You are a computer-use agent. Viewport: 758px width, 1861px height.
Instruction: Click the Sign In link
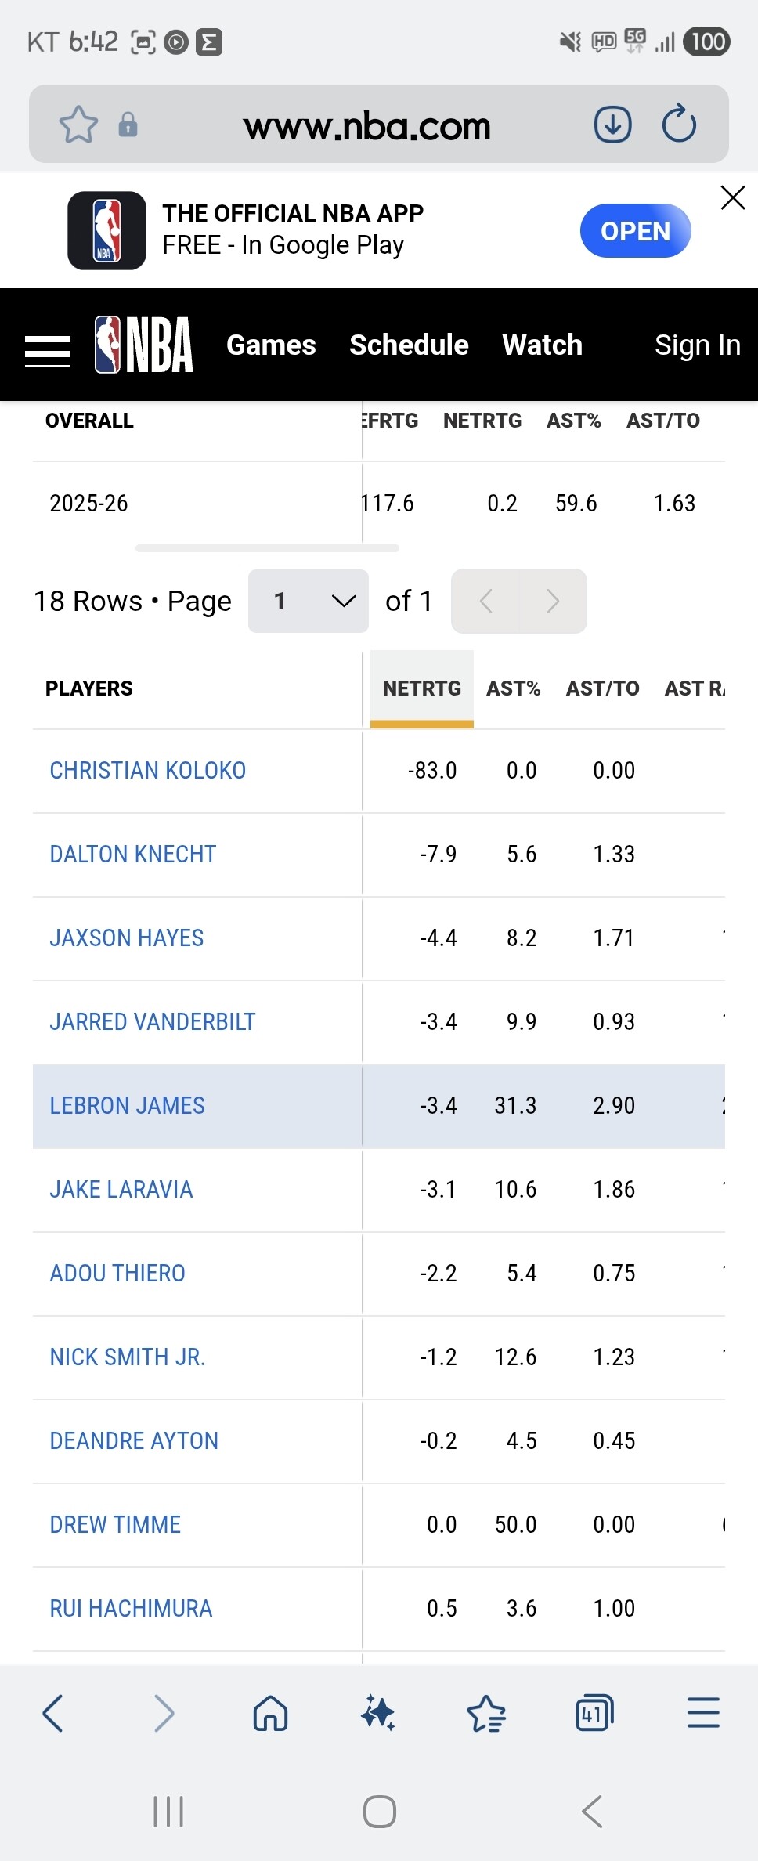click(x=697, y=345)
